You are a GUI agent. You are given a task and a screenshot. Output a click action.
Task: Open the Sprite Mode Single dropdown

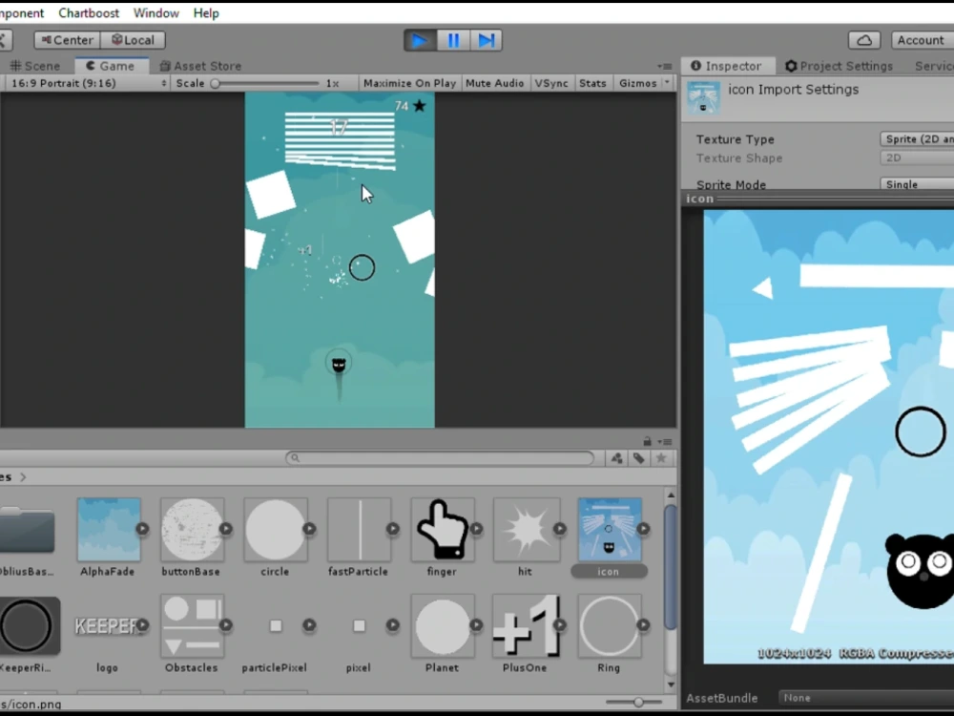[917, 184]
